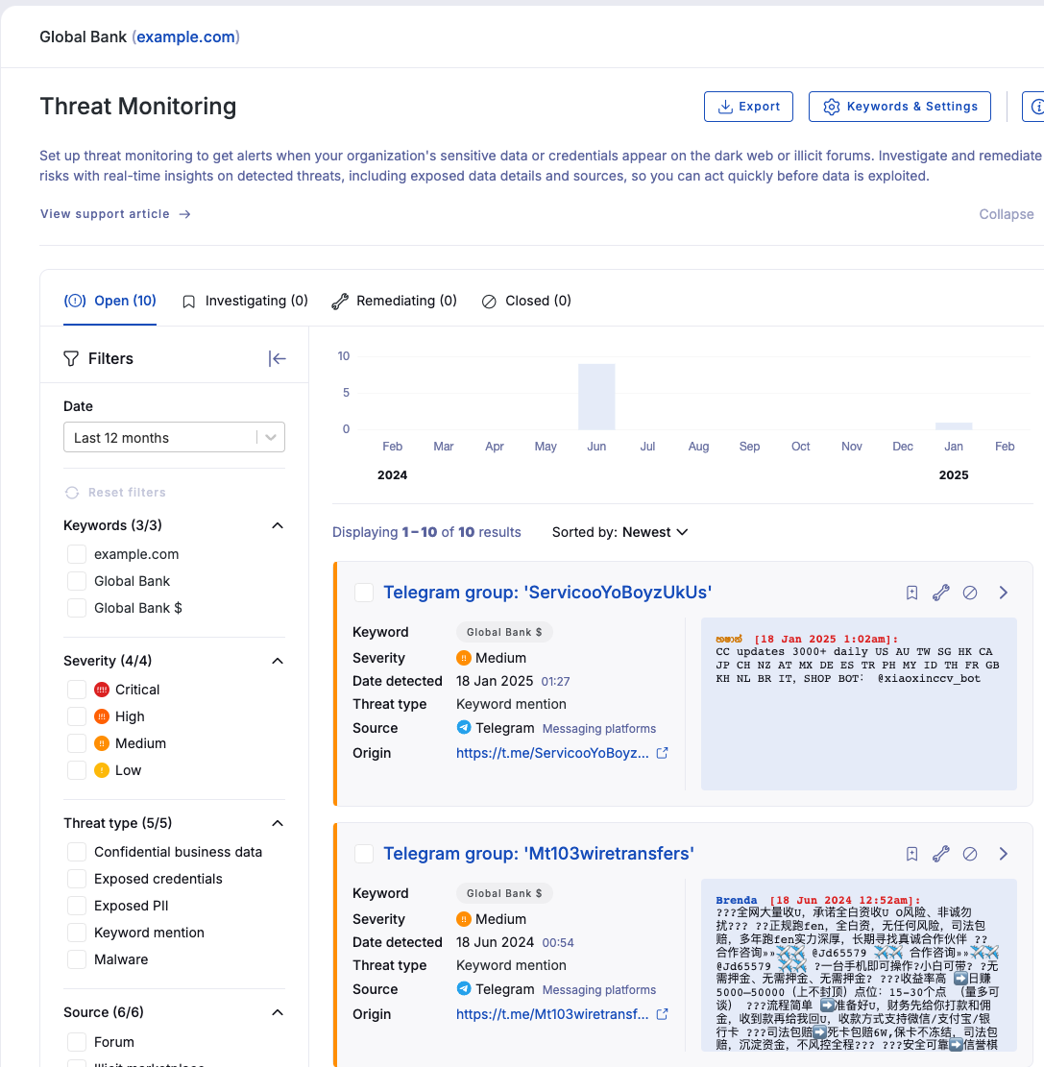
Task: Open the external link icon beside the Origin URL
Action: pyautogui.click(x=661, y=753)
